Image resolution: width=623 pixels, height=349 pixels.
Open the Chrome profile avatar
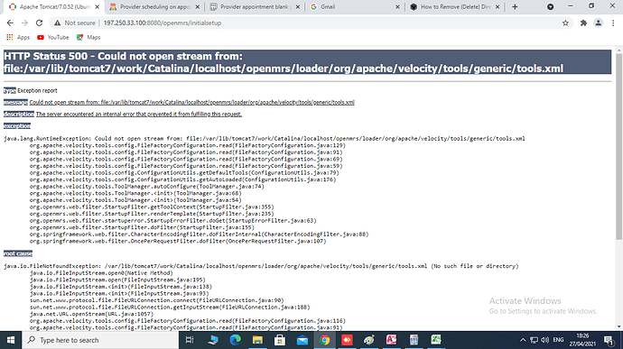[598, 23]
